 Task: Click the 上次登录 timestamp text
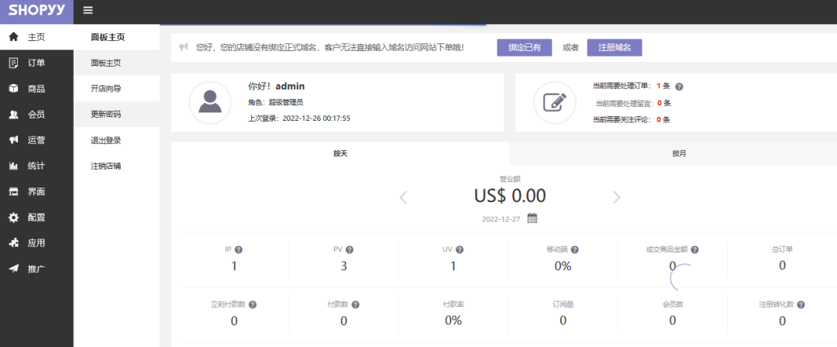pos(299,118)
